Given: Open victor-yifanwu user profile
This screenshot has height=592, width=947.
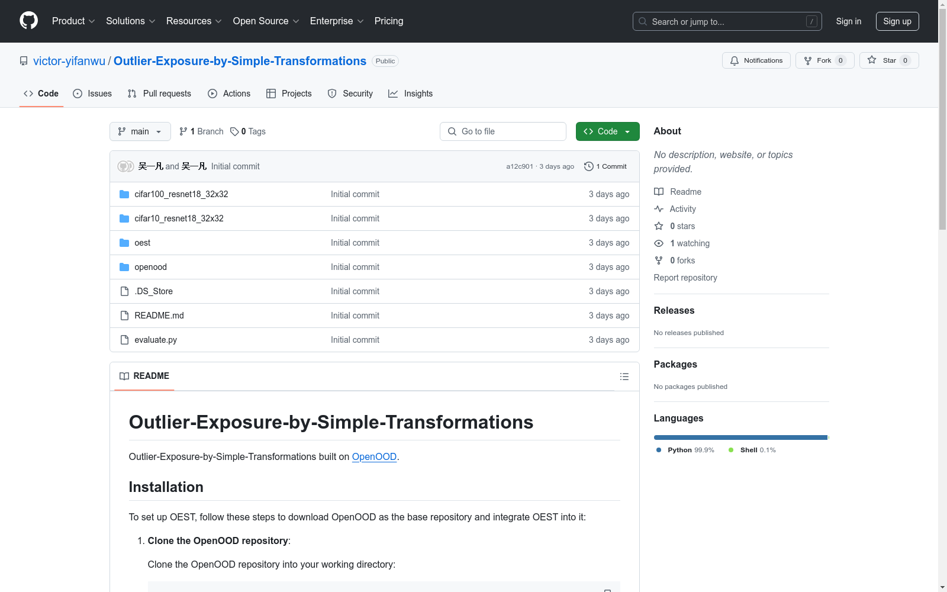Looking at the screenshot, I should [x=69, y=61].
